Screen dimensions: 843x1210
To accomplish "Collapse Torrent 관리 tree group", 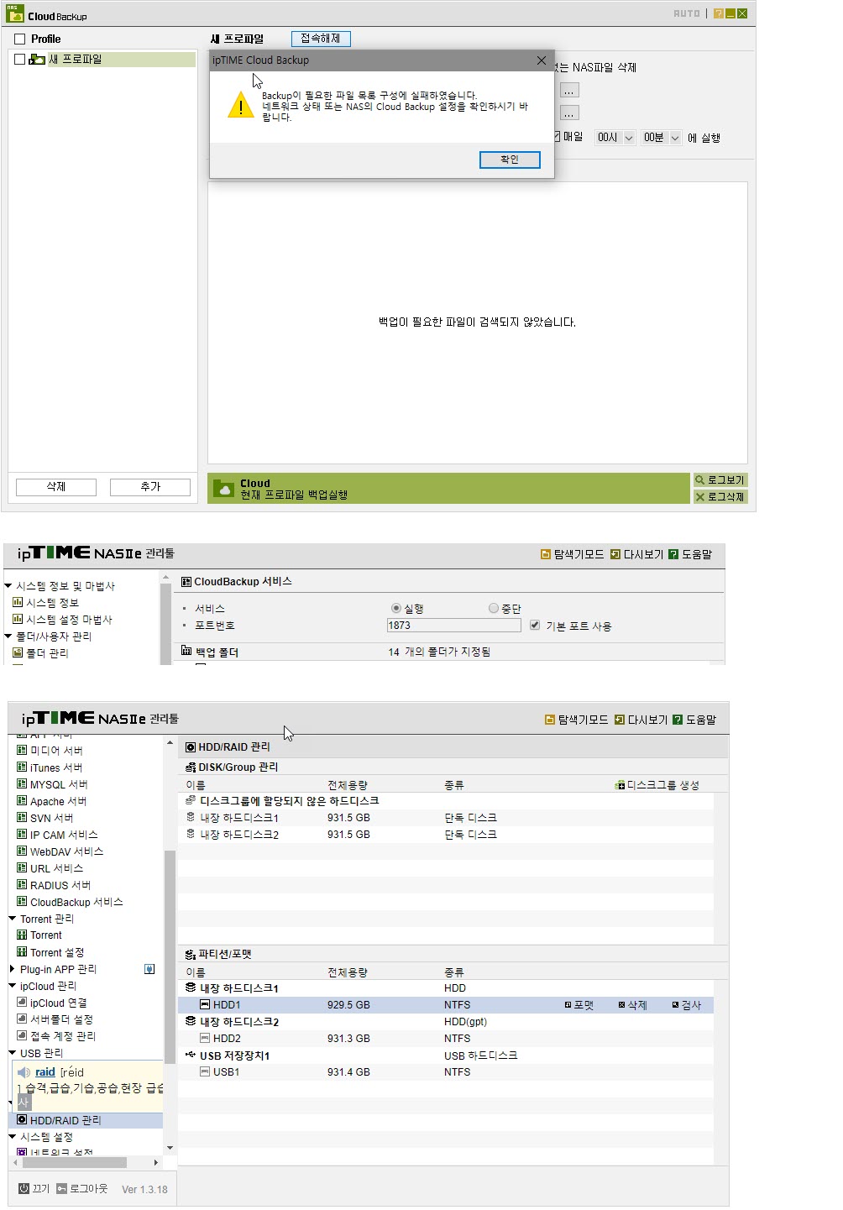I will tap(13, 919).
